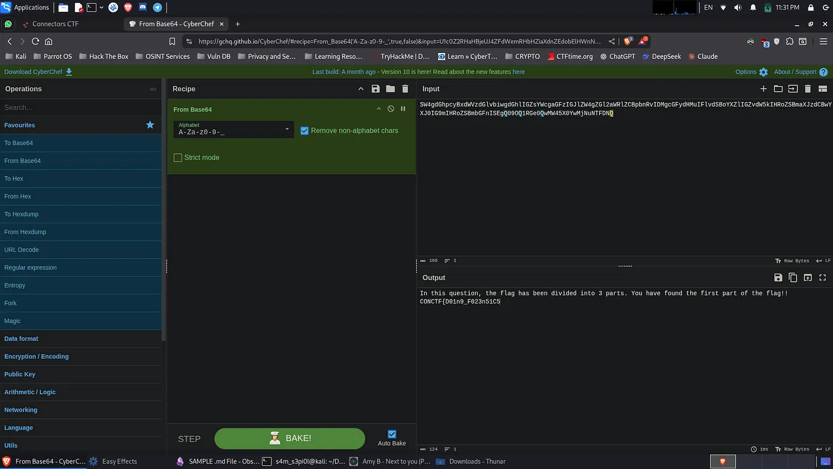Save the recipe using the disk icon
This screenshot has width=833, height=469.
click(x=375, y=89)
